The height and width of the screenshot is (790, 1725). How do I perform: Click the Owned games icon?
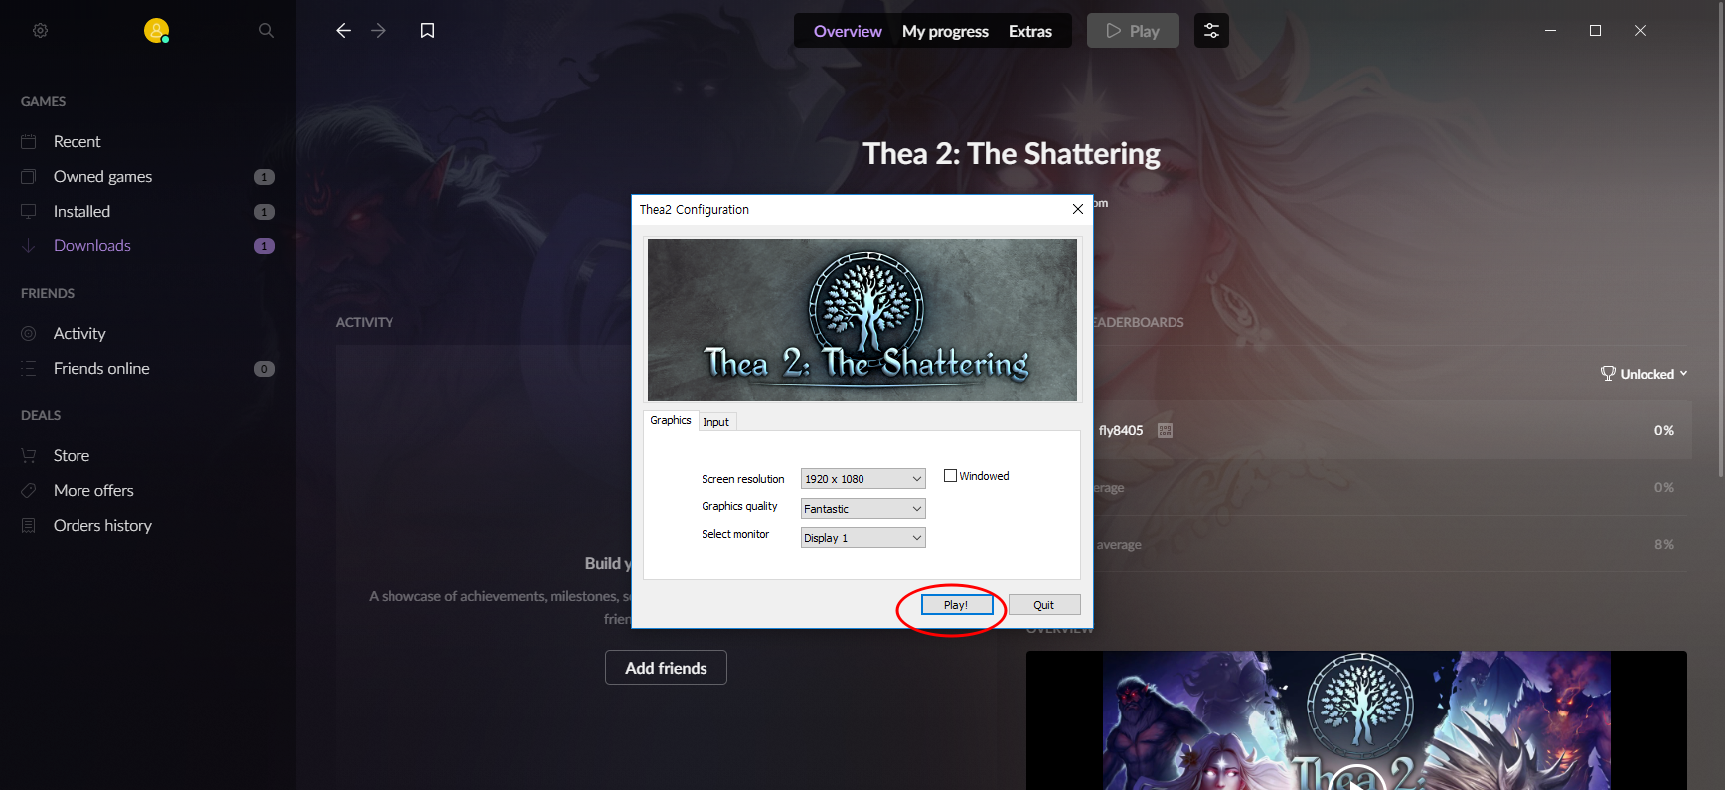[29, 177]
